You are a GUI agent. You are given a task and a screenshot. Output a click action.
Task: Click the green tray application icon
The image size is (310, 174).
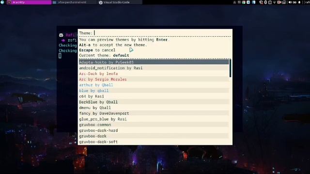(244, 2)
